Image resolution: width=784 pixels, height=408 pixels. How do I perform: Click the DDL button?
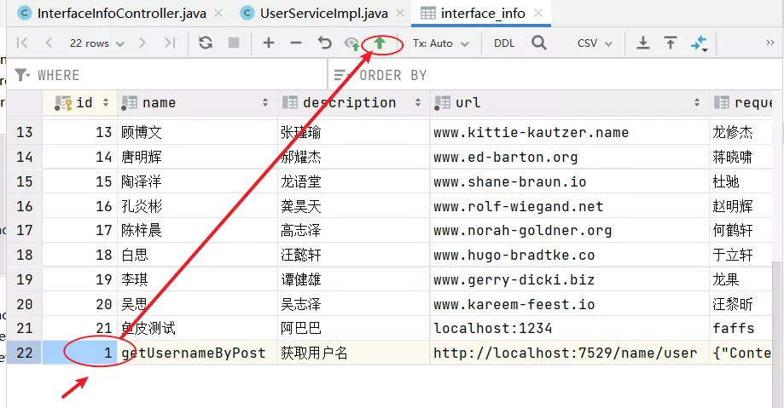click(x=504, y=43)
